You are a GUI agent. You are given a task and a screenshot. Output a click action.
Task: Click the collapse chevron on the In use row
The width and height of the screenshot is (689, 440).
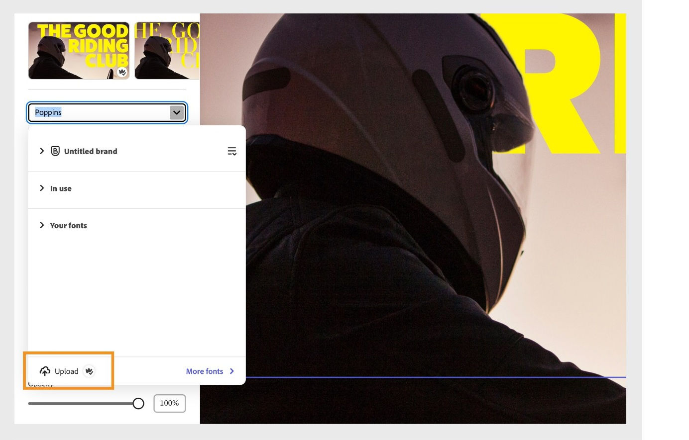click(x=42, y=188)
